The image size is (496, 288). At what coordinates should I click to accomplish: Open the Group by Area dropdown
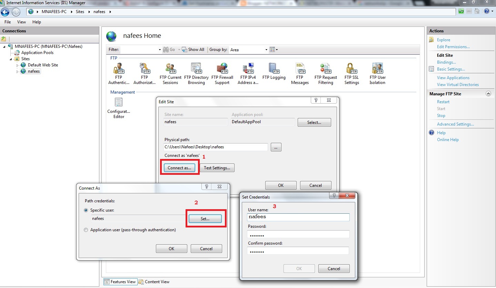coord(266,50)
